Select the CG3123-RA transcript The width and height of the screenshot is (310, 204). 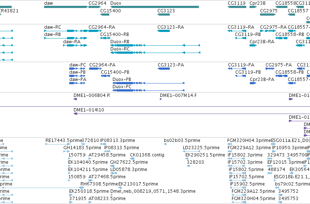(x=164, y=31)
